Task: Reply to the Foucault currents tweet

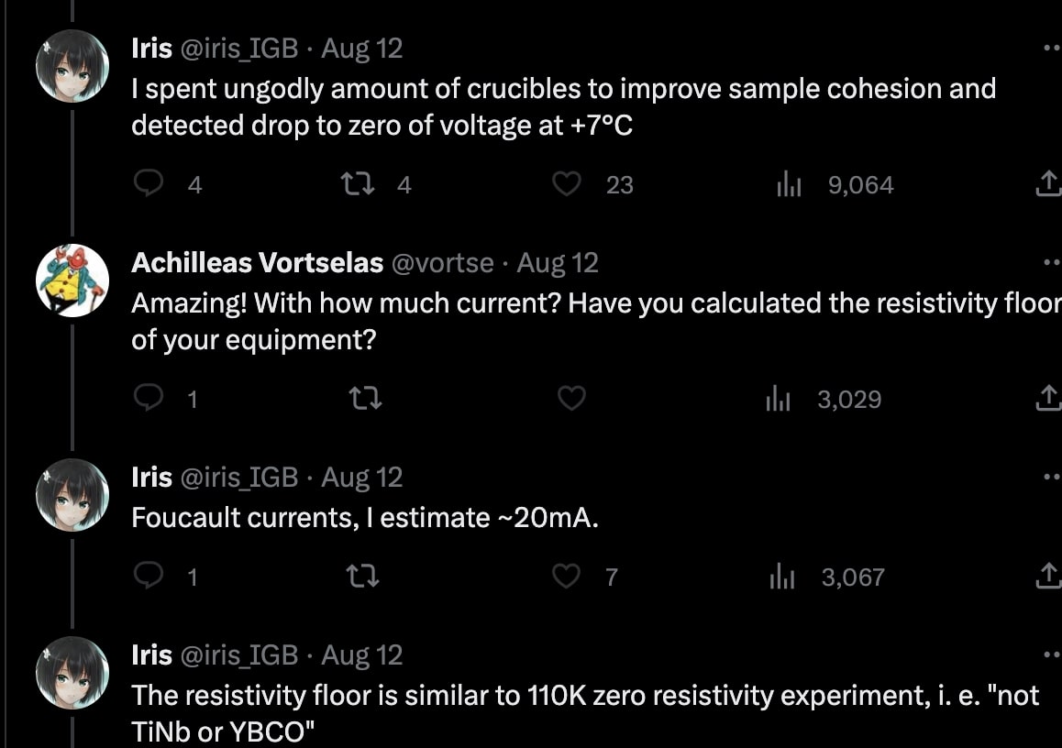Action: pyautogui.click(x=148, y=577)
